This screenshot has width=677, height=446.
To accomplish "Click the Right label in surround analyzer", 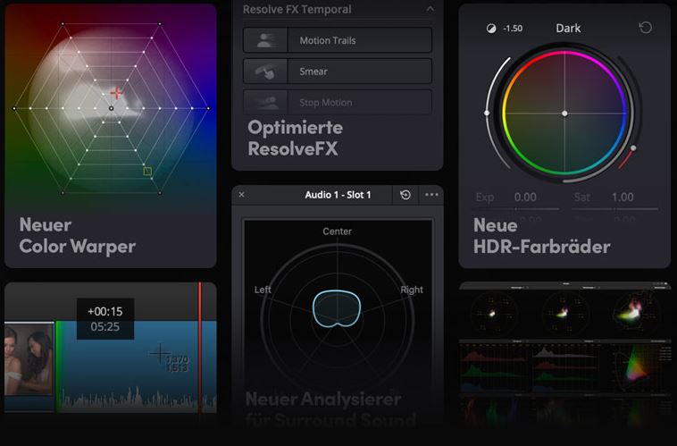I will (x=412, y=290).
